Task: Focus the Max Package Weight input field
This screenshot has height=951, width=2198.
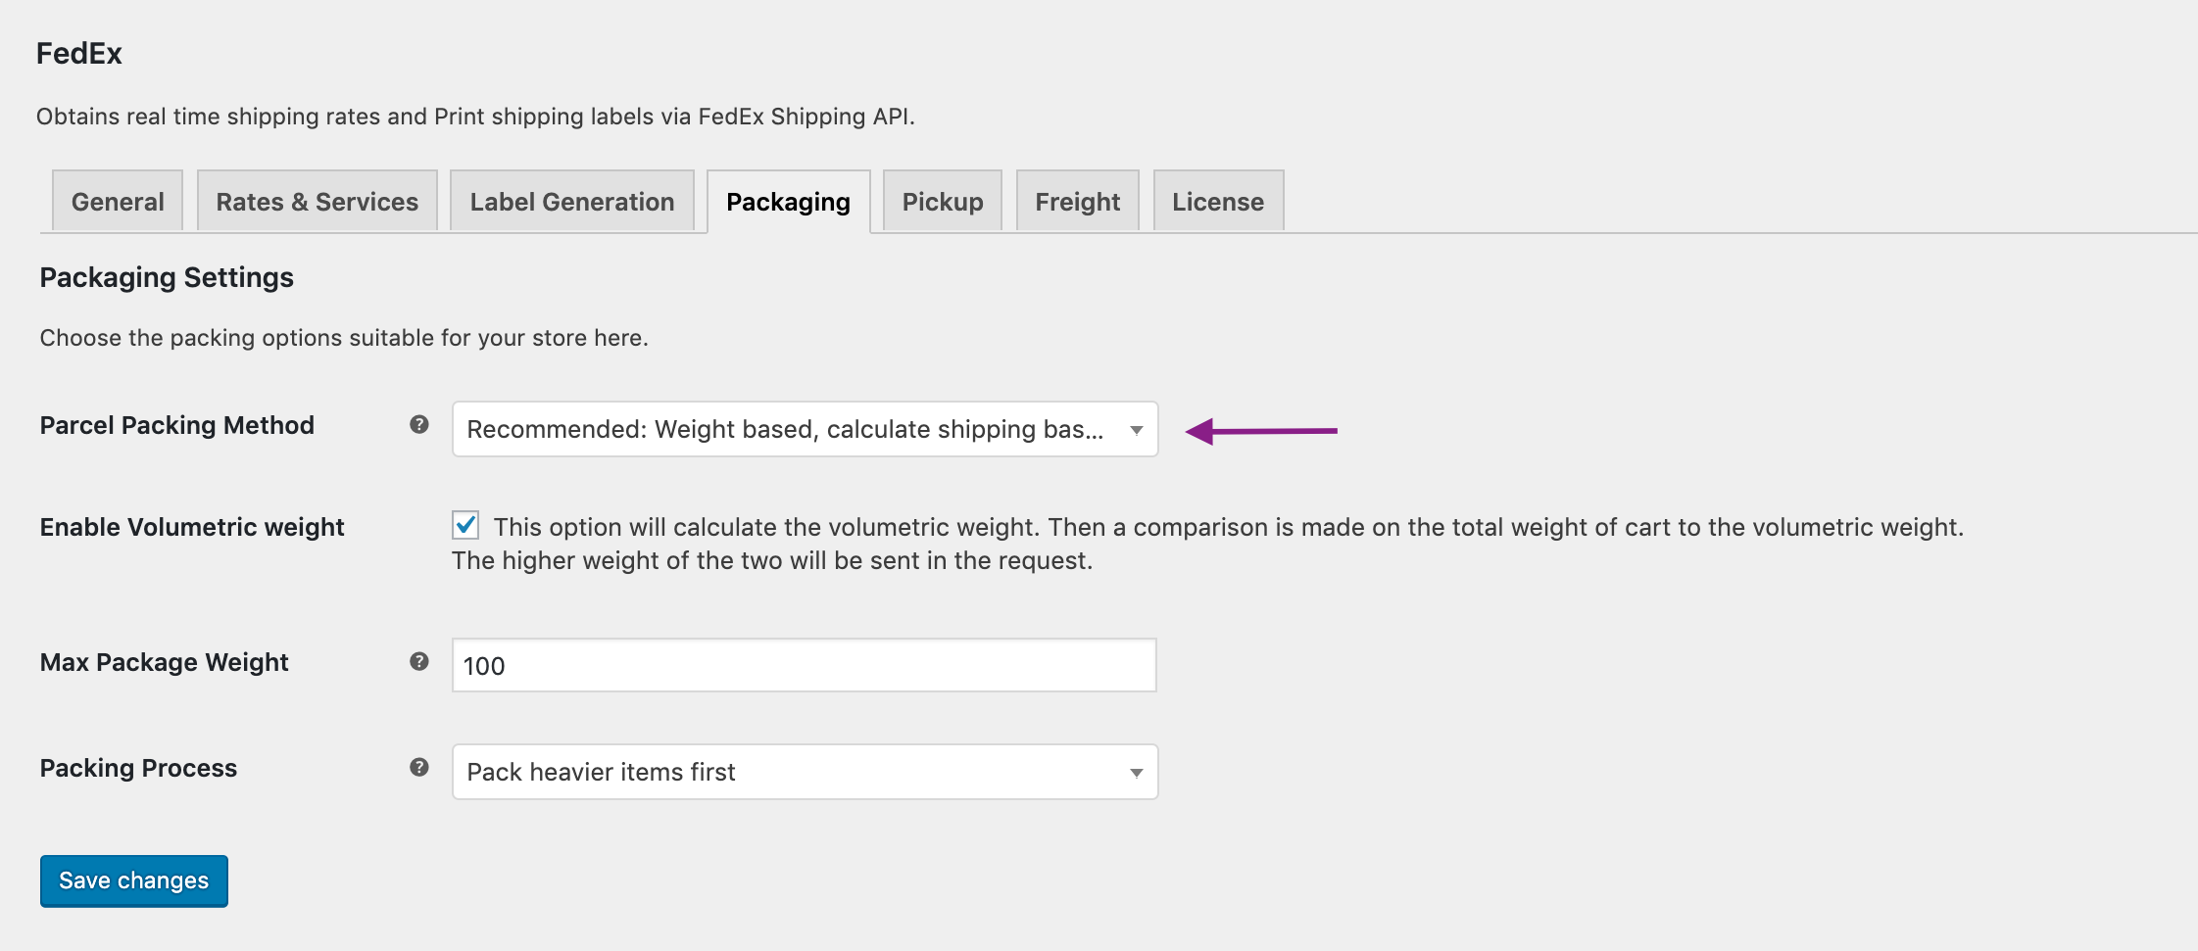Action: tap(805, 665)
